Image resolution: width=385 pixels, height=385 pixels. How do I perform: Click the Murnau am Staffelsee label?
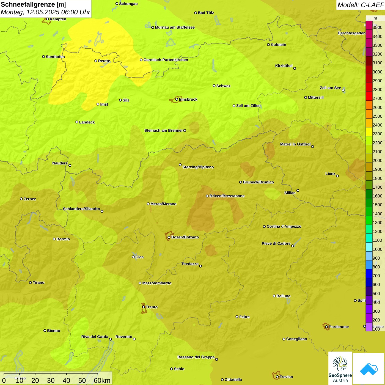point(175,27)
